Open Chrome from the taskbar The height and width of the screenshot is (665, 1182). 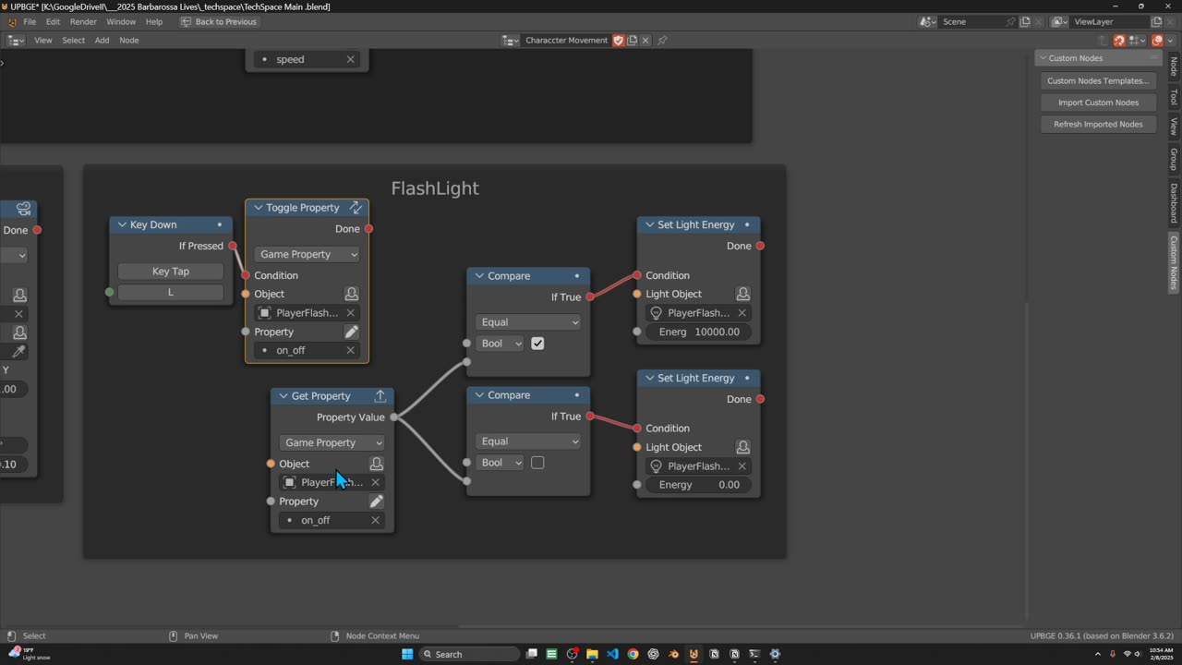tap(633, 654)
